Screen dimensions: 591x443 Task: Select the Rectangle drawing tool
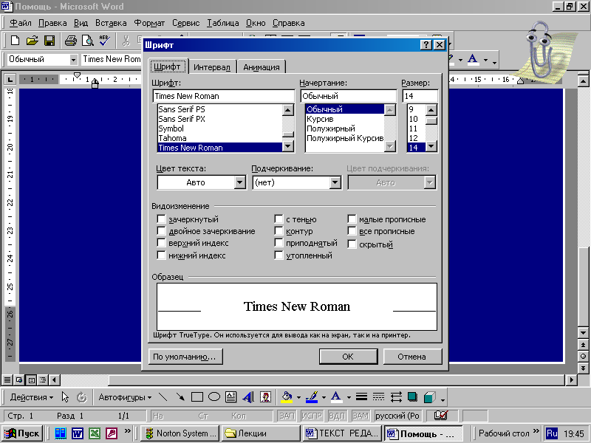[197, 397]
